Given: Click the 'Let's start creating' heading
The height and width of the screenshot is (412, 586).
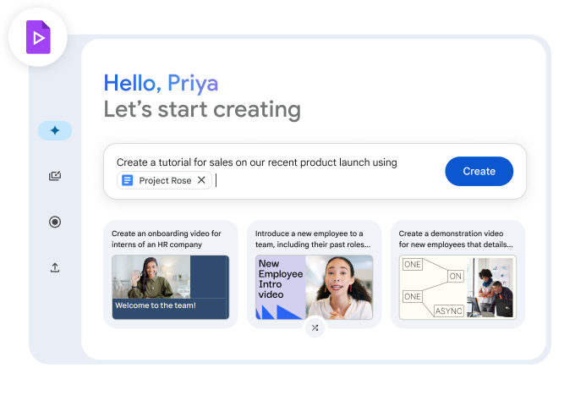Looking at the screenshot, I should point(202,109).
